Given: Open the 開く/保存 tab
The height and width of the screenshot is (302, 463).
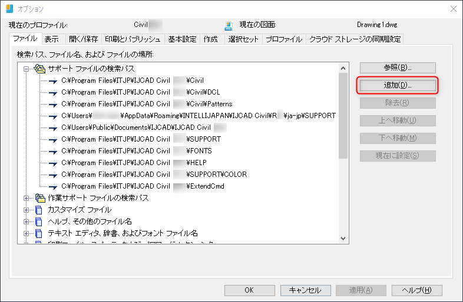Looking at the screenshot, I should 83,39.
